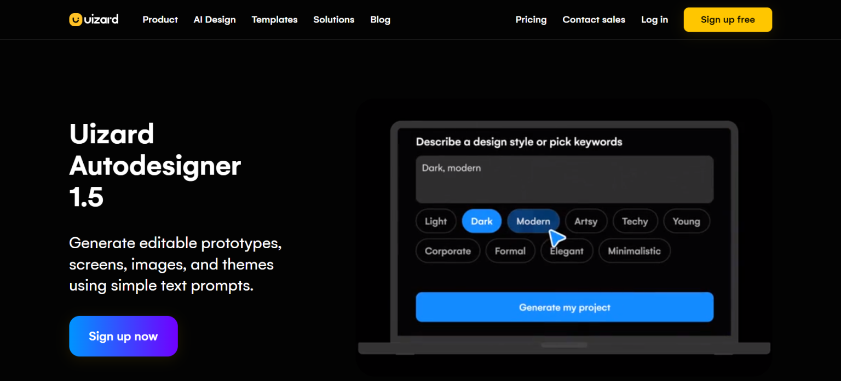Screen dimensions: 841x381
Task: Toggle the Light keyword chip
Action: point(436,221)
